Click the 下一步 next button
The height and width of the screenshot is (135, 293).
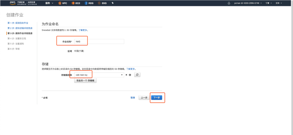tap(157, 98)
